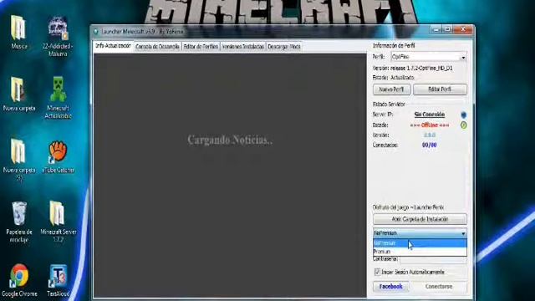
Task: Click the Nuevo Perfil button
Action: 392,89
